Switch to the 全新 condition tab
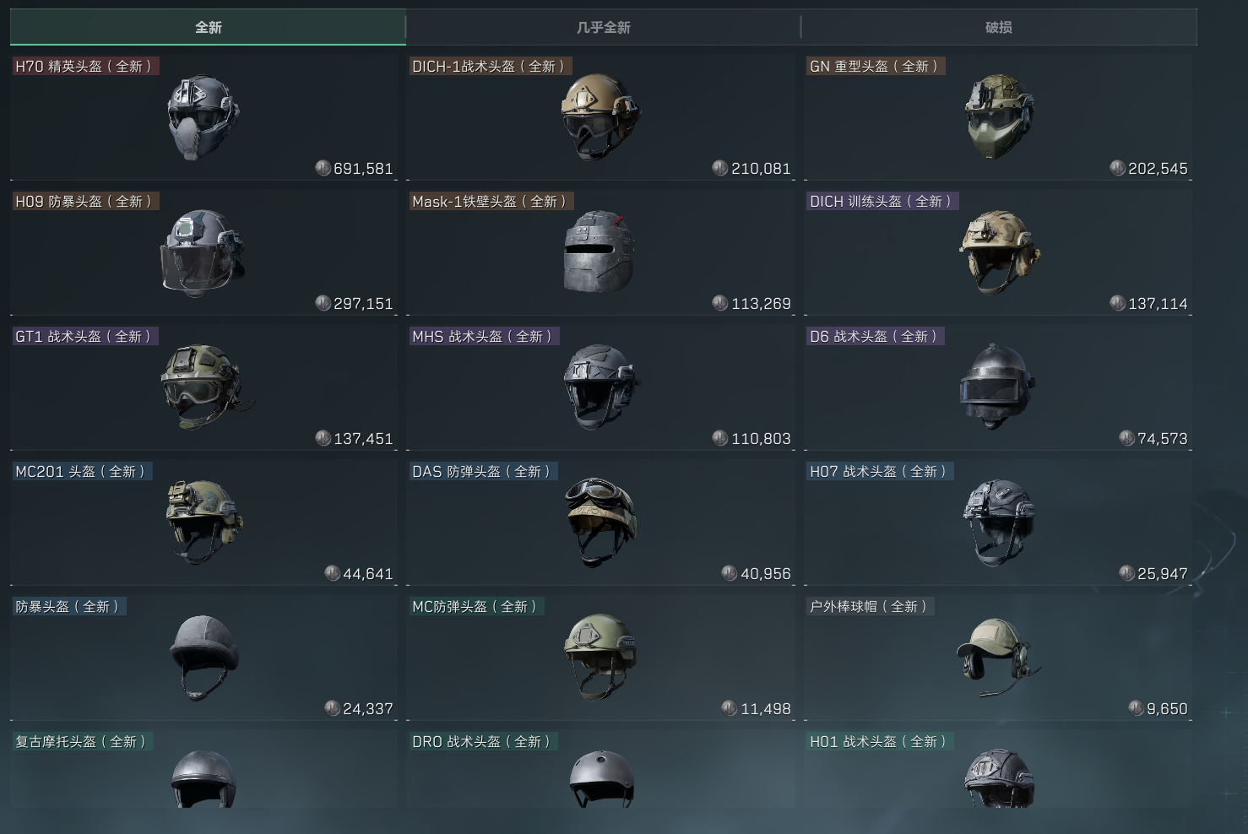This screenshot has width=1248, height=834. 208,27
